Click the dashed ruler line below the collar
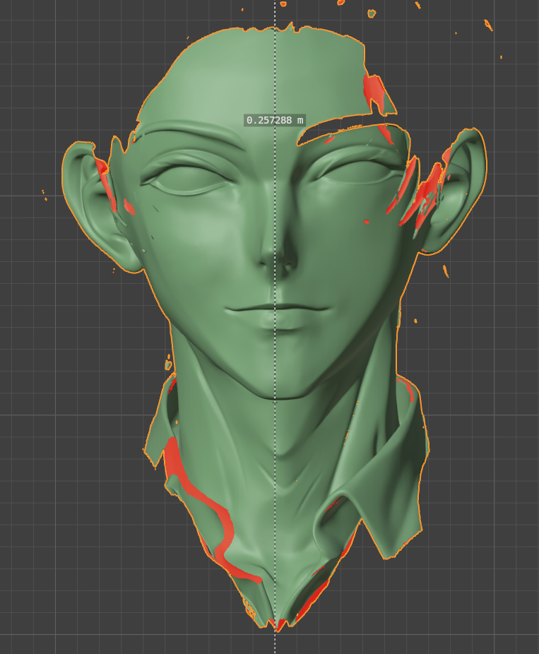The width and height of the screenshot is (539, 654). [275, 641]
